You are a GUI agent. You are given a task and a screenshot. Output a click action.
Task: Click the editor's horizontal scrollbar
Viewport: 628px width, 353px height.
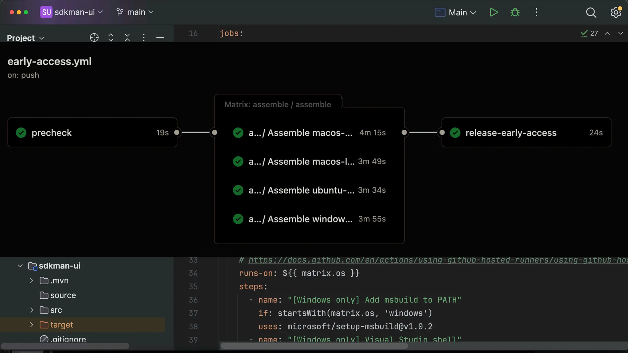pyautogui.click(x=314, y=346)
